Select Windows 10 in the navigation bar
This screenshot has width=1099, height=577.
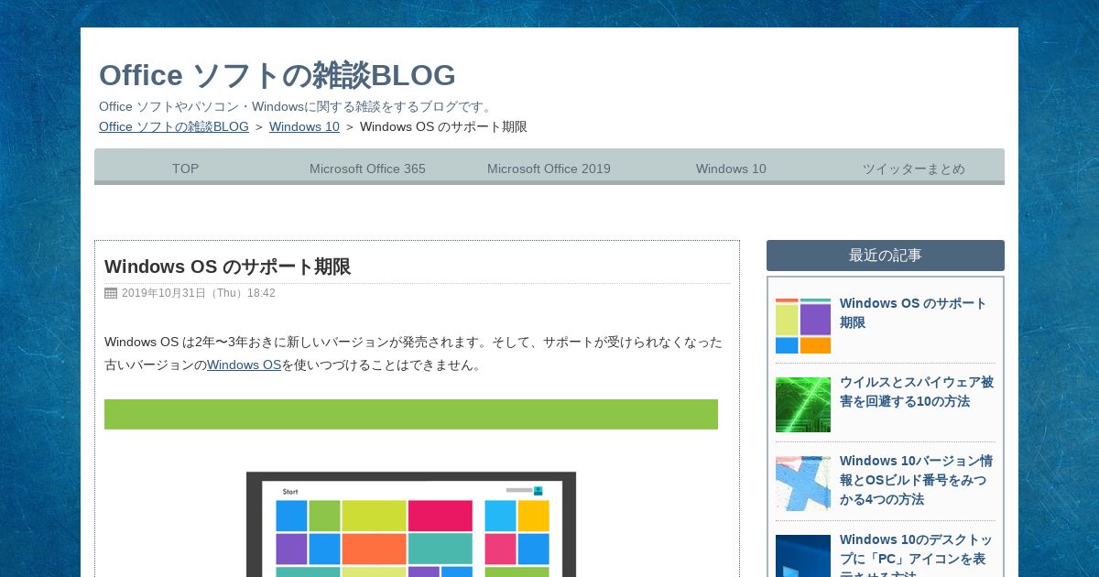[x=731, y=169]
